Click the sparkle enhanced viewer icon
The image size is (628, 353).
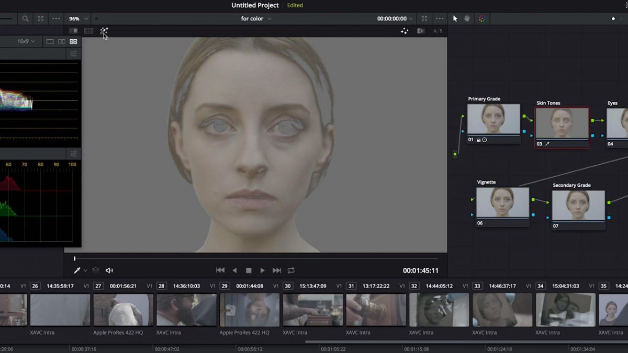click(x=404, y=31)
